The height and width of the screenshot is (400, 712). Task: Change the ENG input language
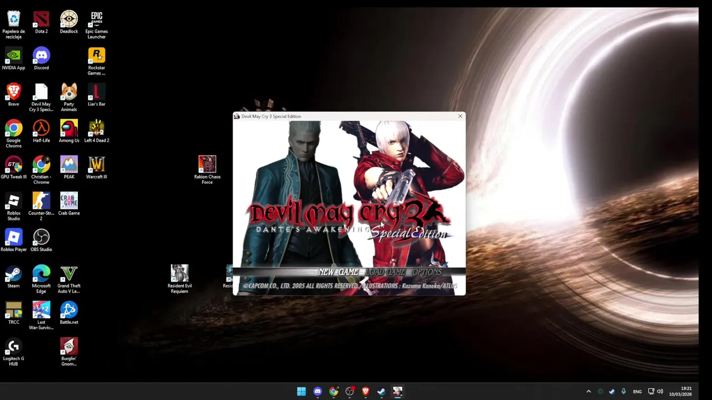click(x=637, y=392)
